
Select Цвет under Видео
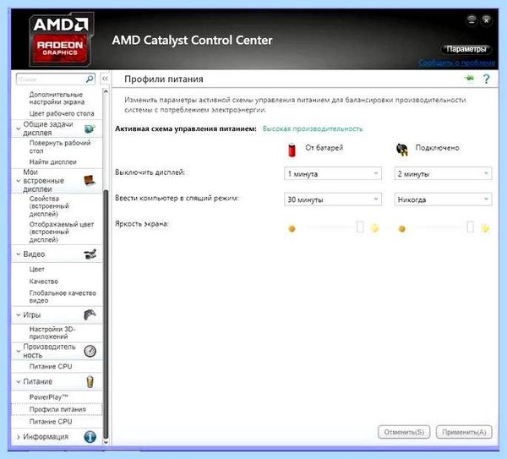(37, 269)
